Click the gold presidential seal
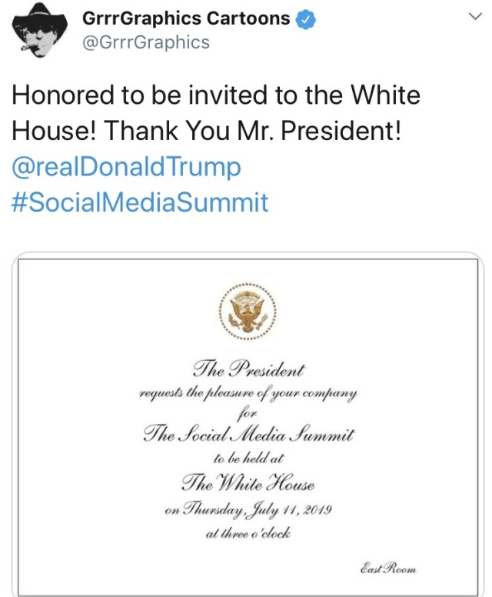This screenshot has height=597, width=492. pyautogui.click(x=247, y=311)
